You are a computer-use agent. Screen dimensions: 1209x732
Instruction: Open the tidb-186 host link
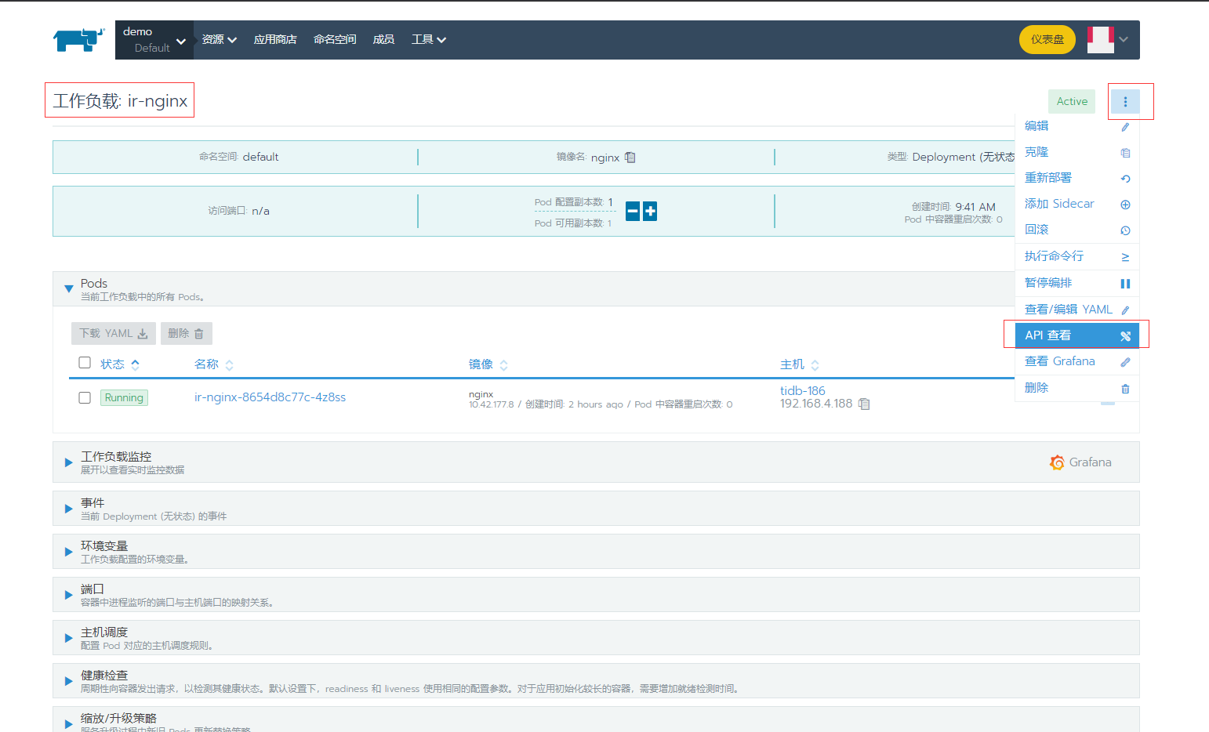coord(803,390)
